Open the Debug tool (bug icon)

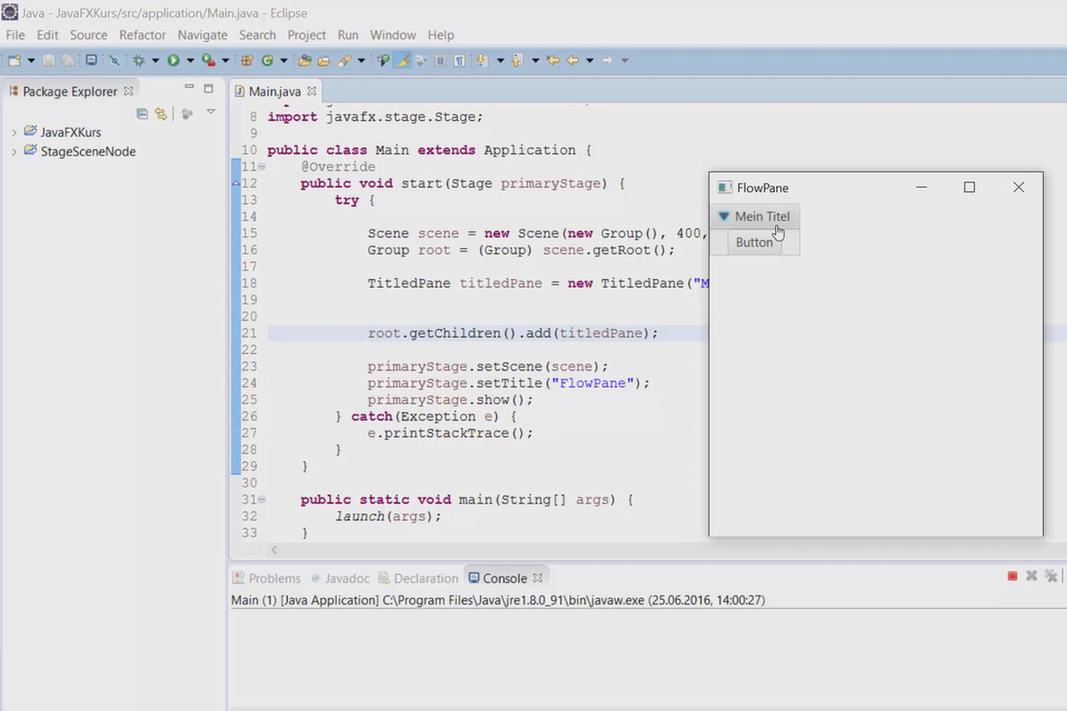click(138, 60)
